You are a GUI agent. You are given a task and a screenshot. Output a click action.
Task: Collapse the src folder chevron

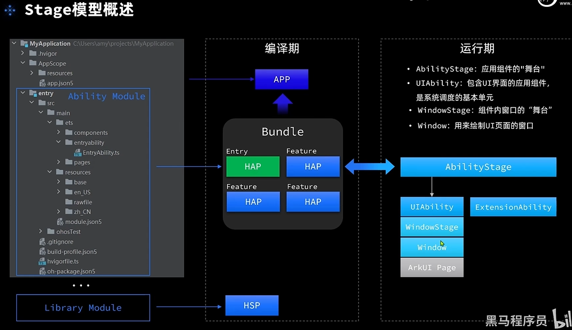(32, 103)
